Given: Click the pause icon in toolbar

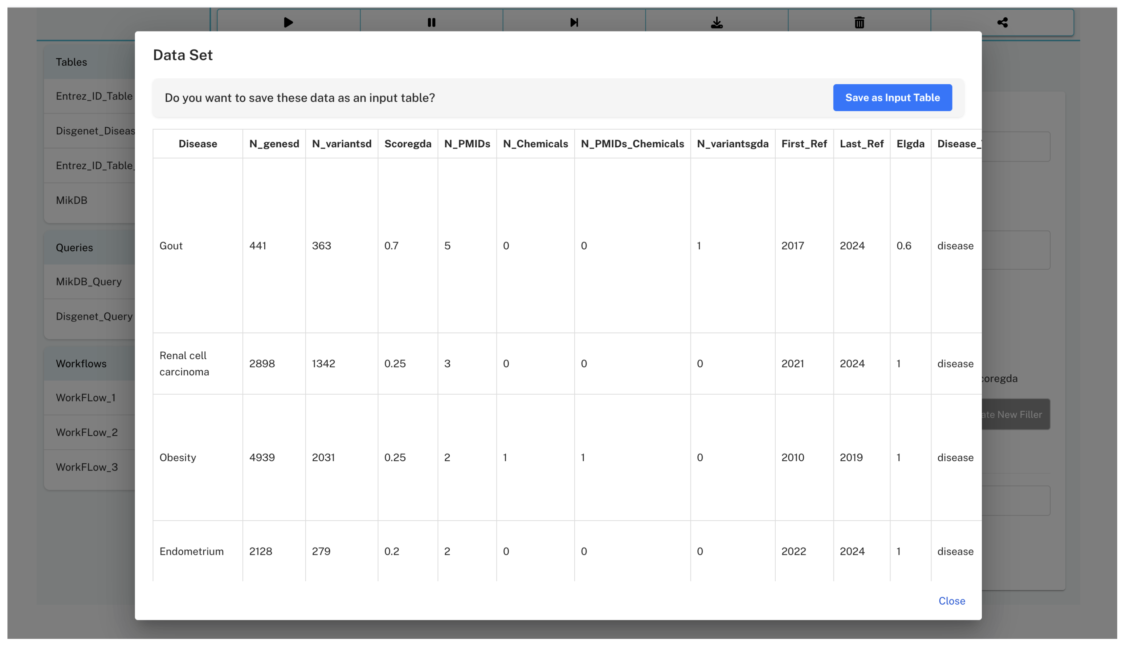Looking at the screenshot, I should (431, 22).
